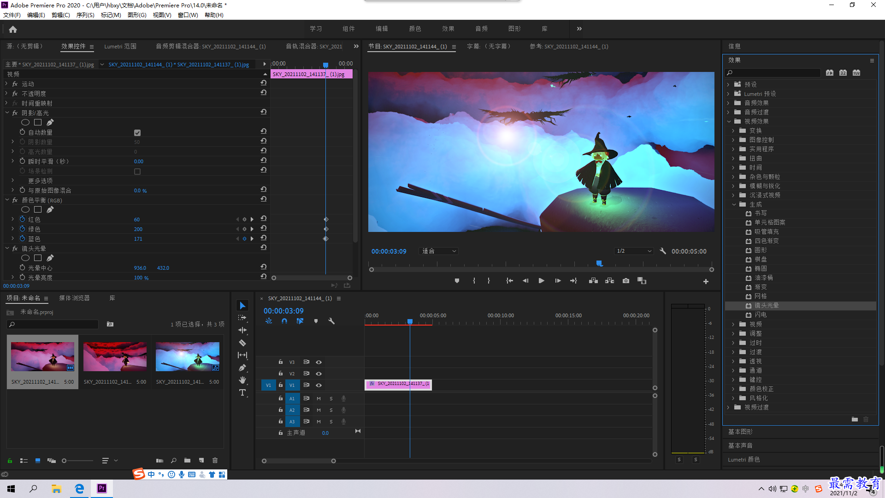The height and width of the screenshot is (498, 885).
Task: Create ellipse mask for 阴影/高光
Action: tap(25, 122)
